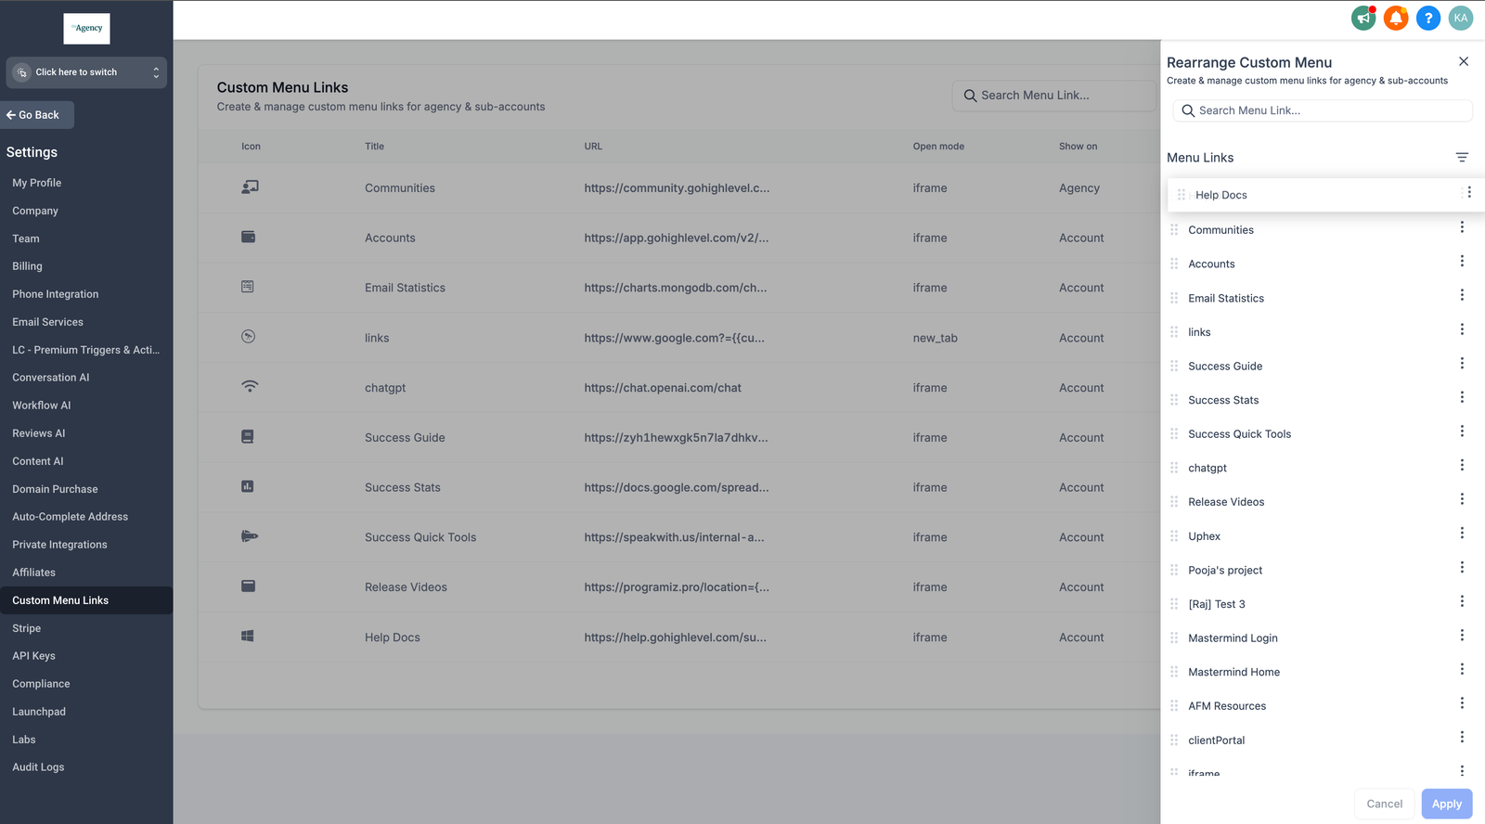1485x824 pixels.
Task: Open the three-dot menu for Accounts
Action: click(1462, 262)
